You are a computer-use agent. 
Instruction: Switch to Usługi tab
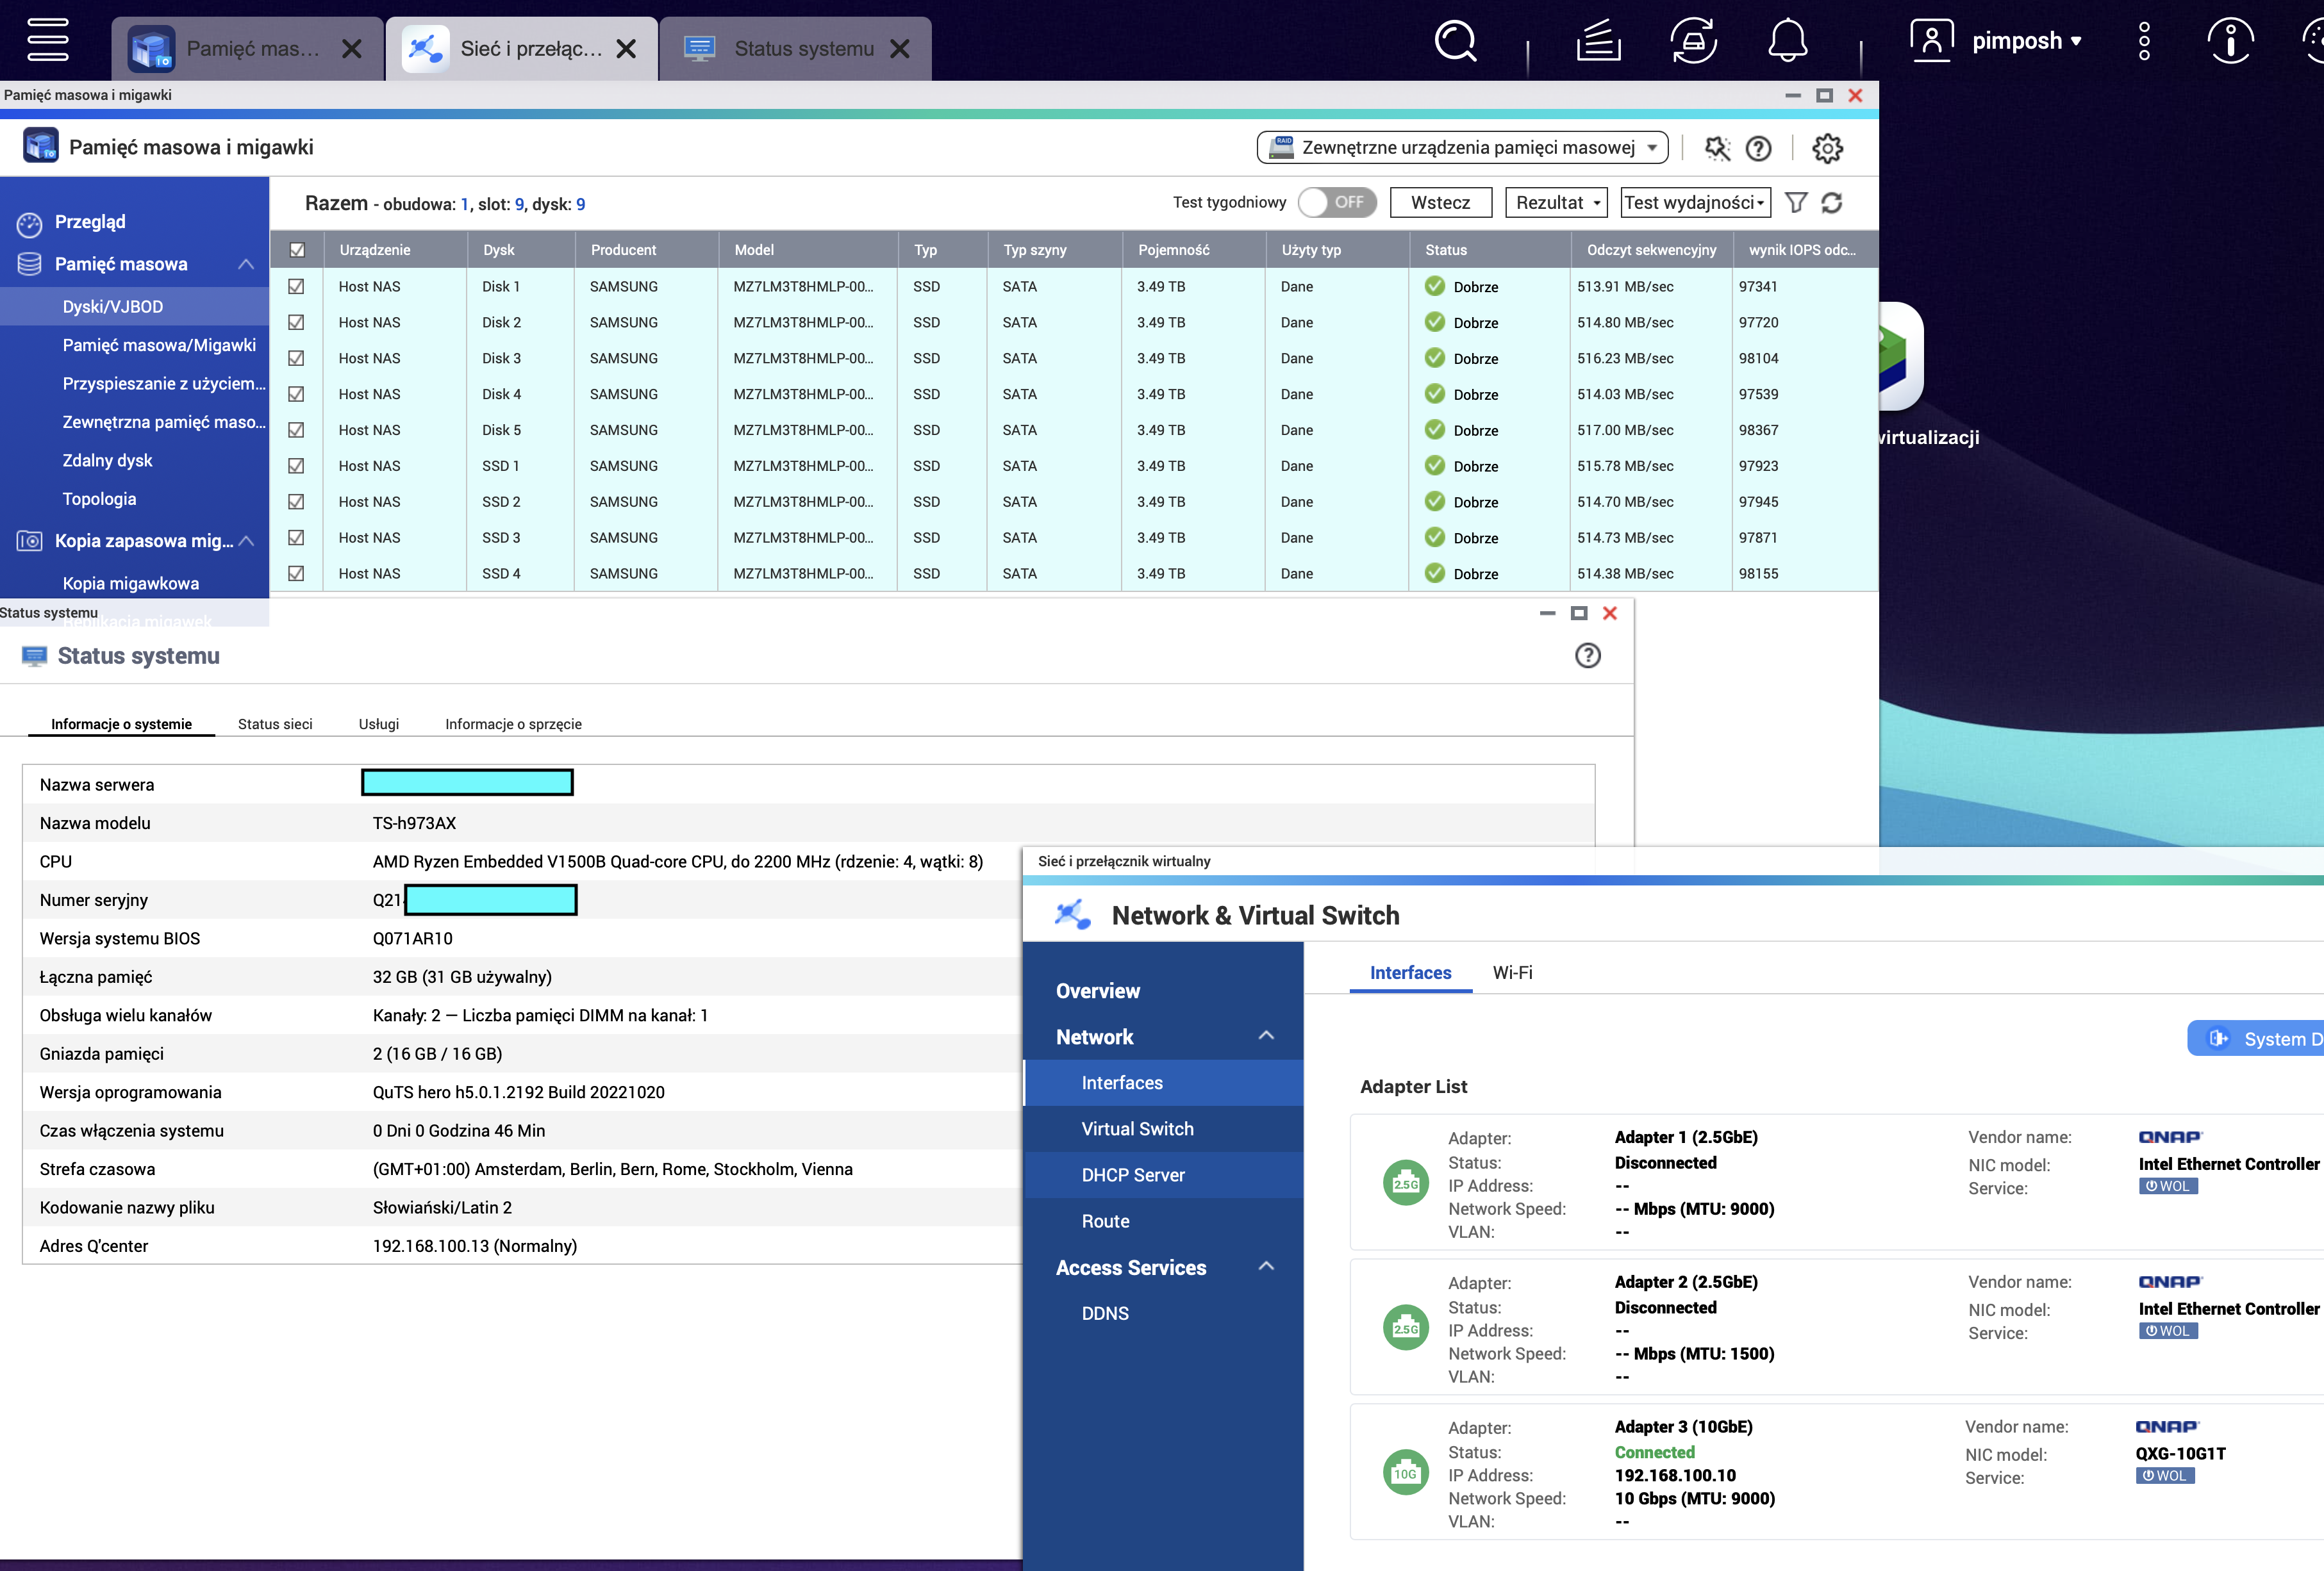pos(379,725)
